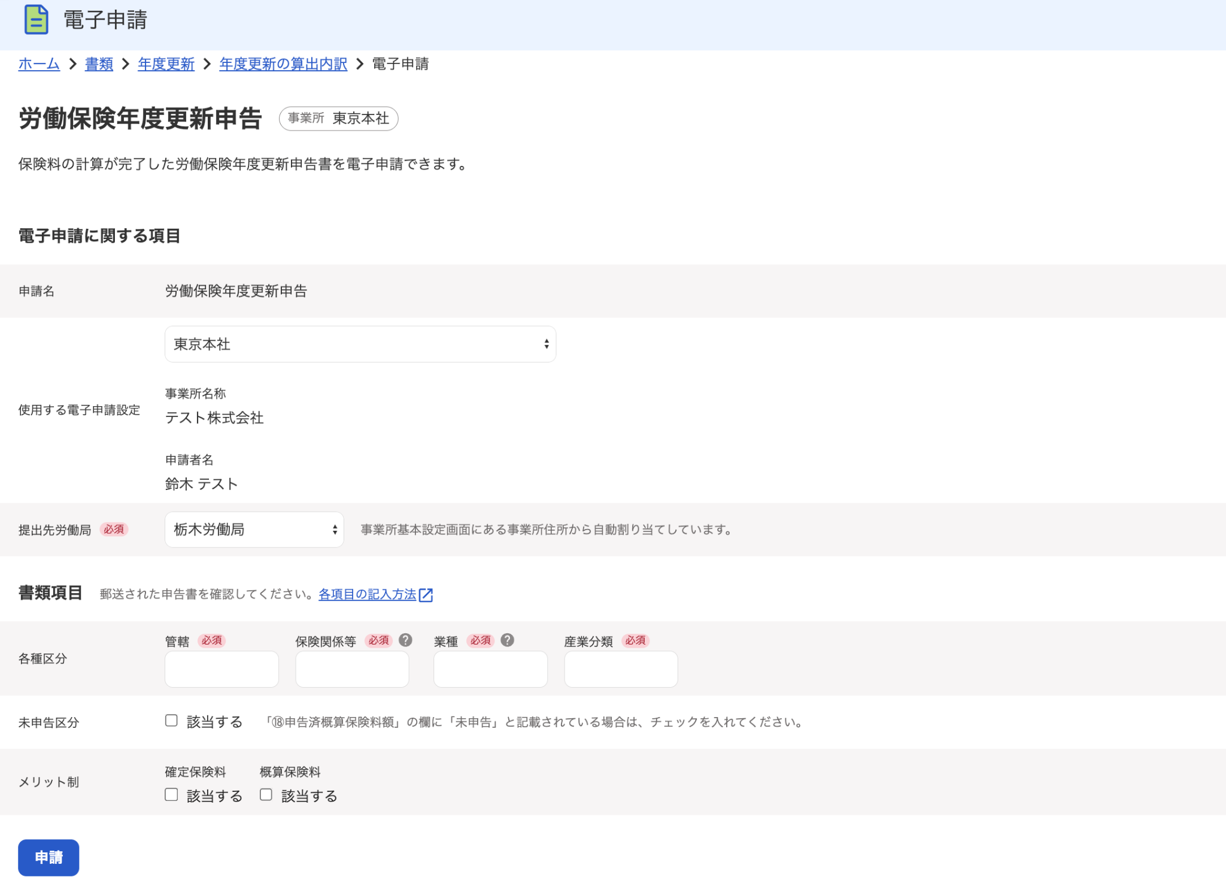Click the 業種 input field
This screenshot has height=886, width=1226.
490,669
